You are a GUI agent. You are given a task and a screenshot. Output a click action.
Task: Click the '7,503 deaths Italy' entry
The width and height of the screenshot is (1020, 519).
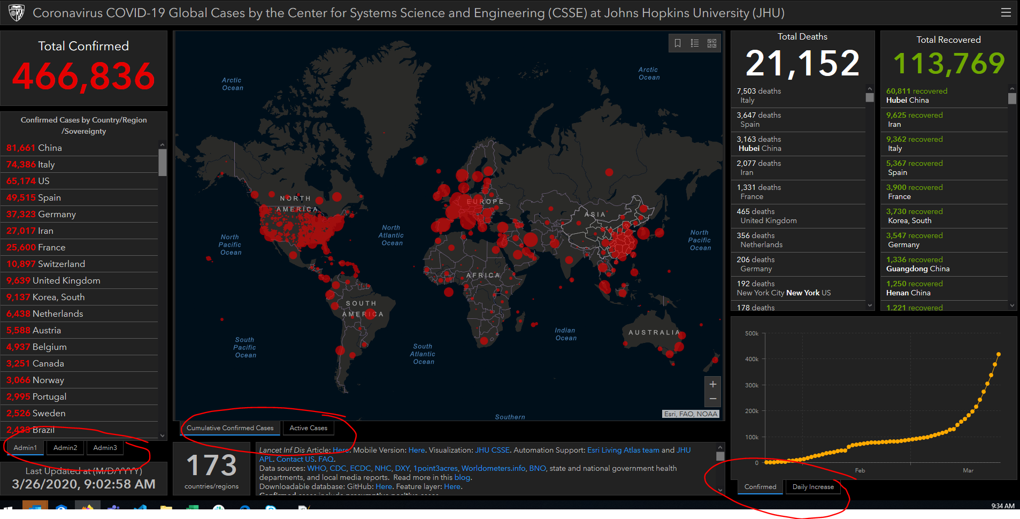(x=799, y=96)
